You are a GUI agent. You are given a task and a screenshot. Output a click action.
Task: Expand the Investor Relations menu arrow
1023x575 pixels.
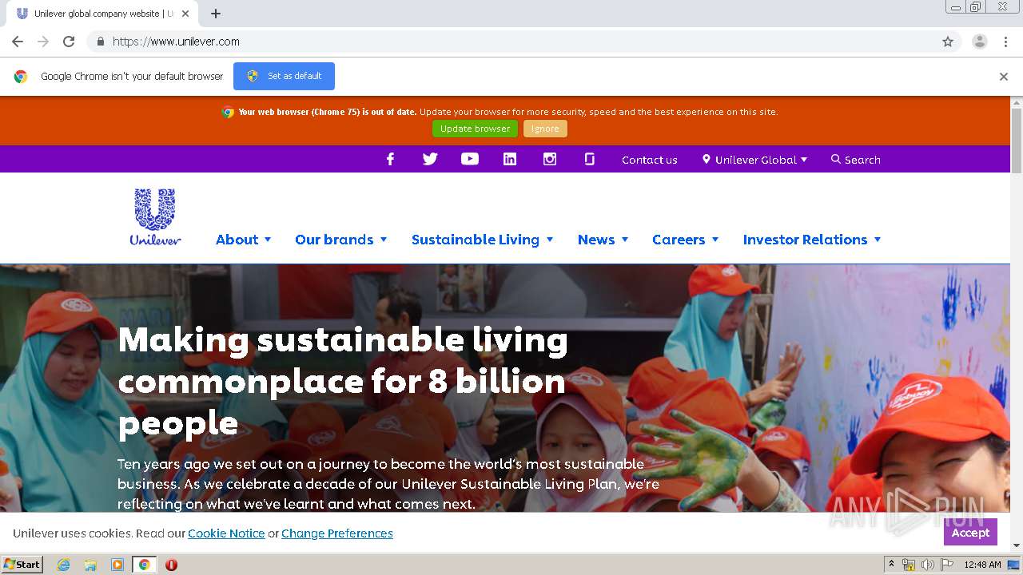pos(878,240)
